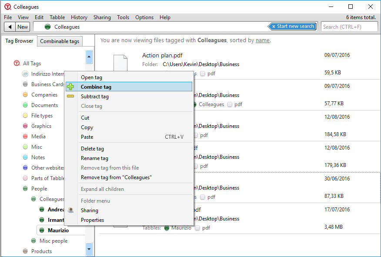Select the People tag icon in the tree

[25, 189]
